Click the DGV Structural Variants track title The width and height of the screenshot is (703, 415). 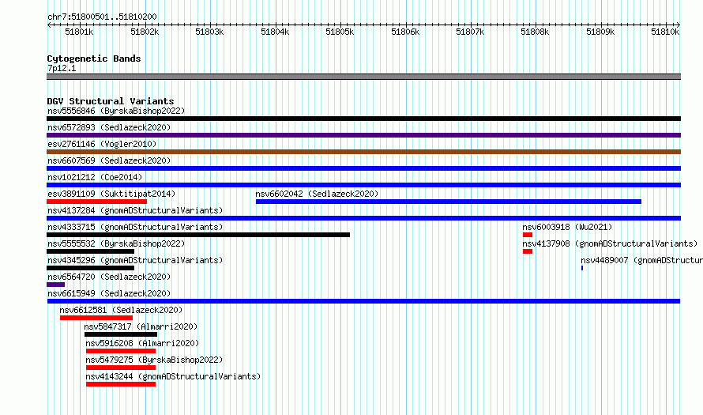click(111, 101)
